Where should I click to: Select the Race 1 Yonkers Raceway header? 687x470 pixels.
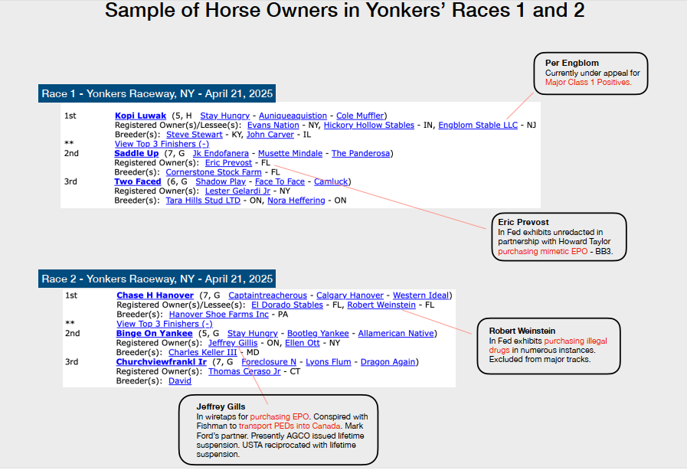(157, 93)
